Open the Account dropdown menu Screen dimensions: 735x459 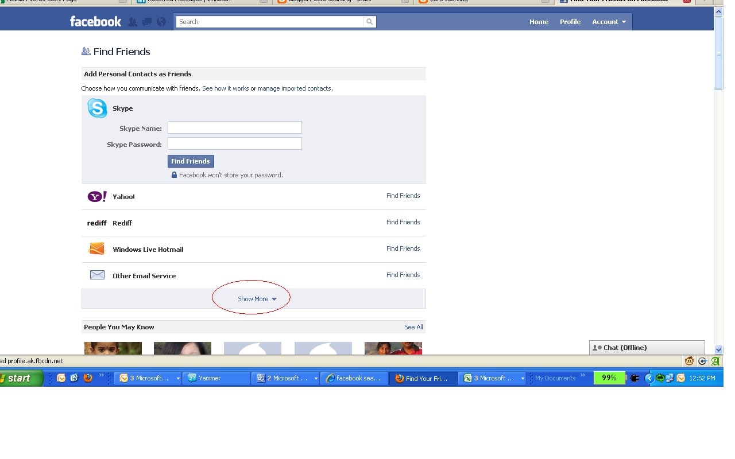coord(609,22)
